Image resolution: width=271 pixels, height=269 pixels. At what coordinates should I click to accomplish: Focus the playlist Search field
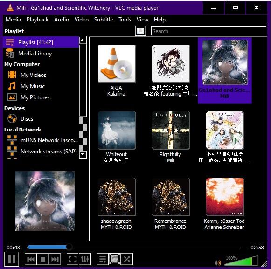[x=209, y=31]
